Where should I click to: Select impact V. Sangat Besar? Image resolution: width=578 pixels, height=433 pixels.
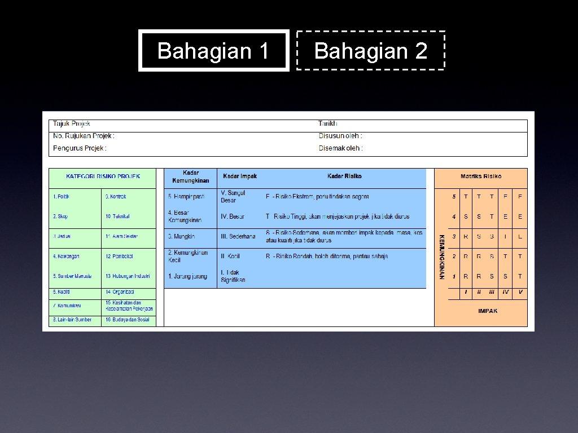pos(233,197)
